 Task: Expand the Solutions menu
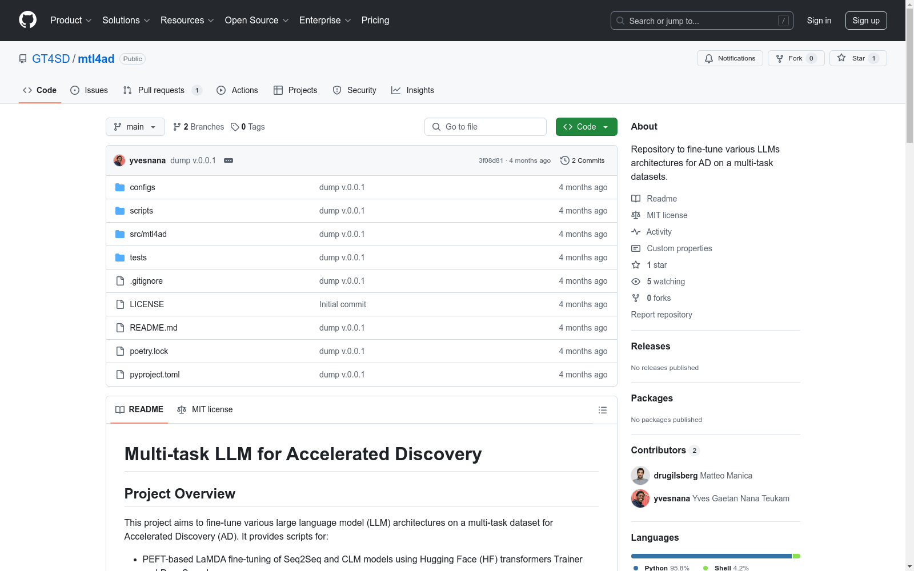click(x=126, y=20)
